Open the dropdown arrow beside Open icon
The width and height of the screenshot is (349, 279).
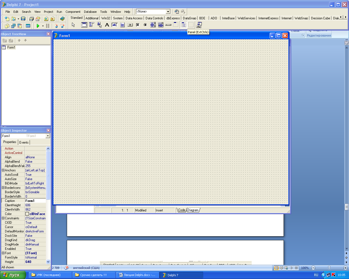click(x=18, y=19)
